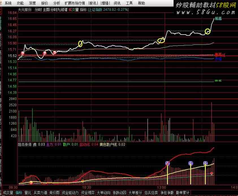Click the 分时 label in chart header
This screenshot has height=196, width=238.
click(x=38, y=10)
